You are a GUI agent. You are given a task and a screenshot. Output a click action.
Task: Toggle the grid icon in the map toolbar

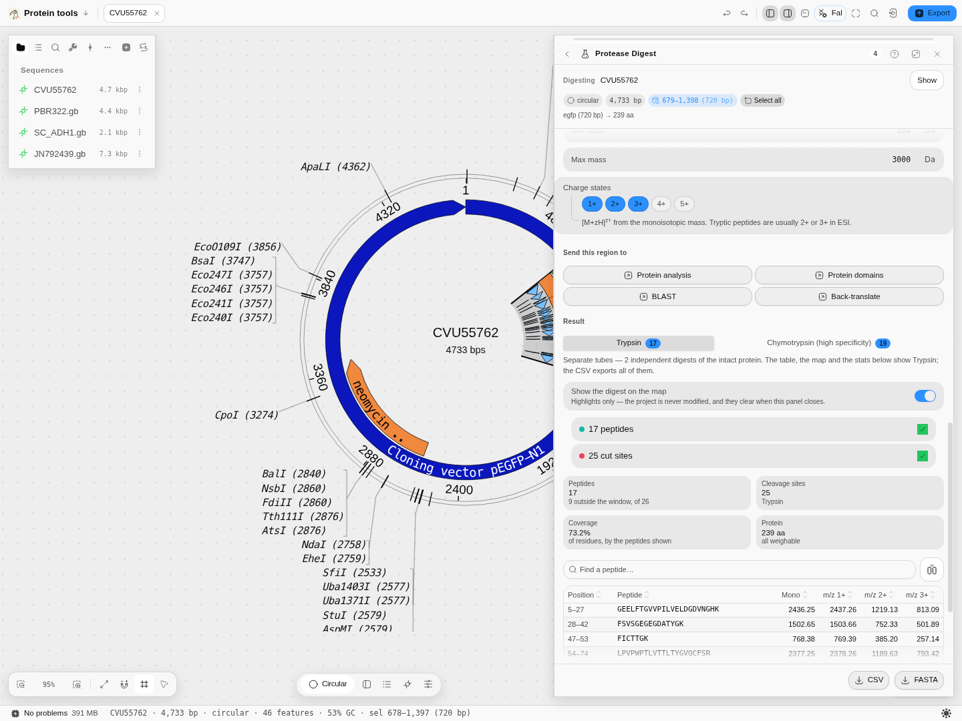pyautogui.click(x=144, y=684)
